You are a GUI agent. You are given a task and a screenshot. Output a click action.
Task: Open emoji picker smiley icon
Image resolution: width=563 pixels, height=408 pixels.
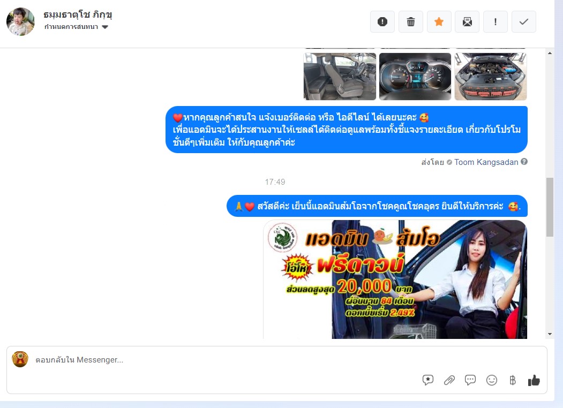point(492,380)
